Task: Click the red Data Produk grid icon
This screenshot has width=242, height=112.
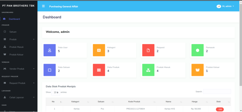Action: click(x=99, y=70)
